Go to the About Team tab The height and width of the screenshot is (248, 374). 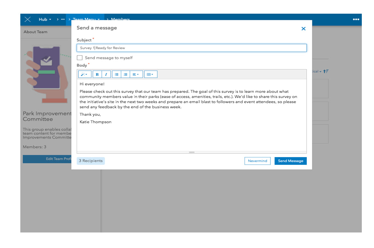(35, 32)
